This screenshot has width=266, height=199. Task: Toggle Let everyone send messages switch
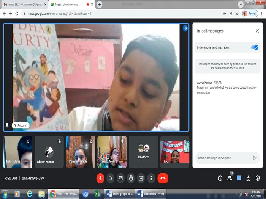tap(255, 47)
